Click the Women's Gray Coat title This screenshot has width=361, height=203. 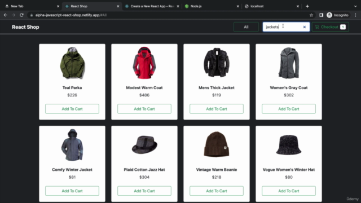(289, 88)
